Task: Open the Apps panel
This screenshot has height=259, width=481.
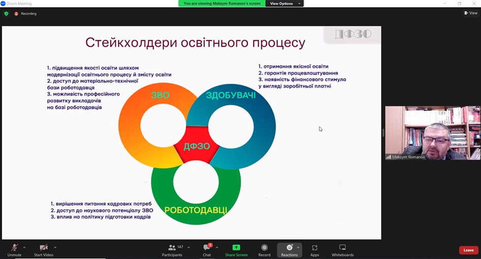Action: 315,250
